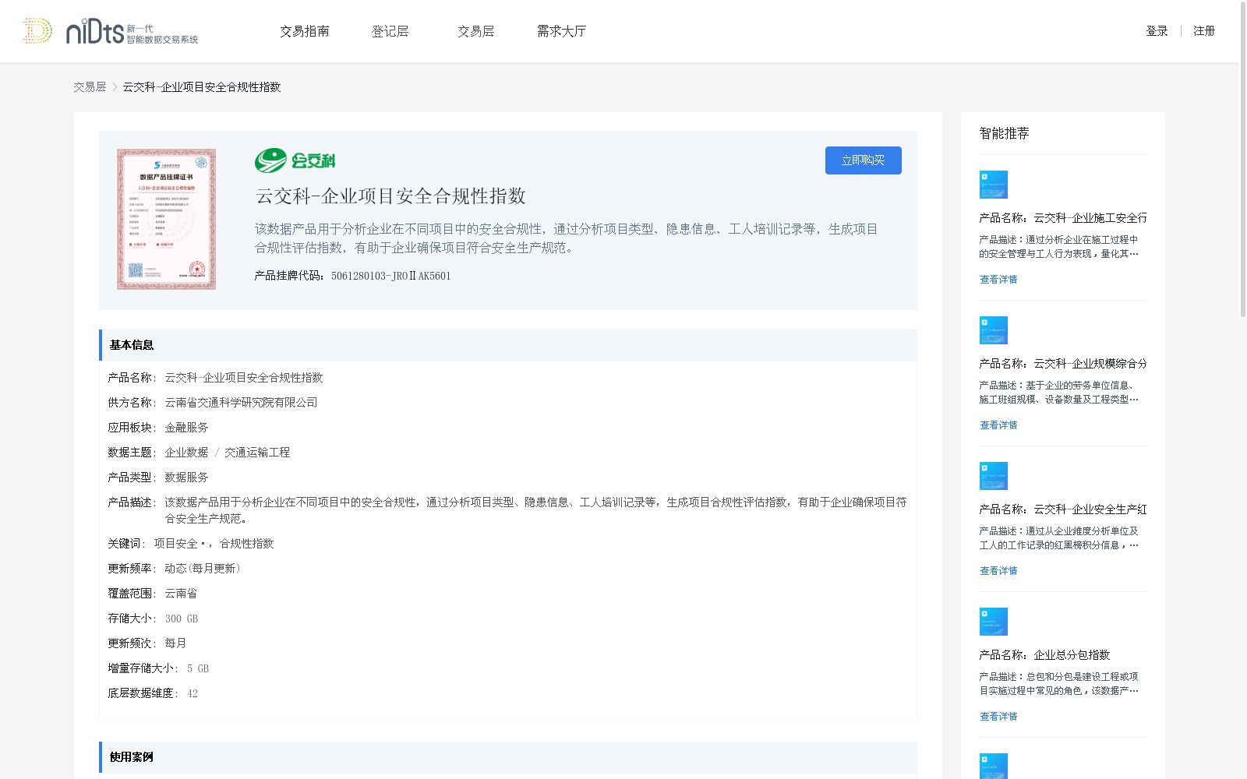
Task: View details of 企业安全生产红 product
Action: (998, 571)
